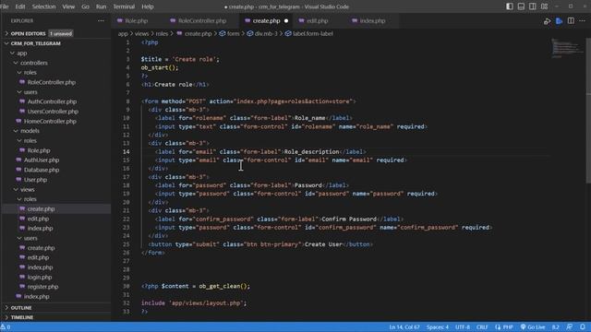Collapse the app folder

[x=22, y=53]
